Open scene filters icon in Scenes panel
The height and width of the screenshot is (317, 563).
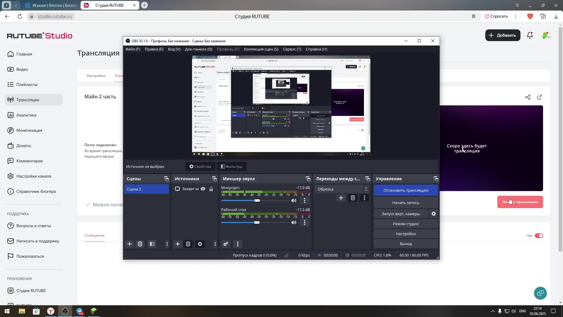tap(152, 244)
